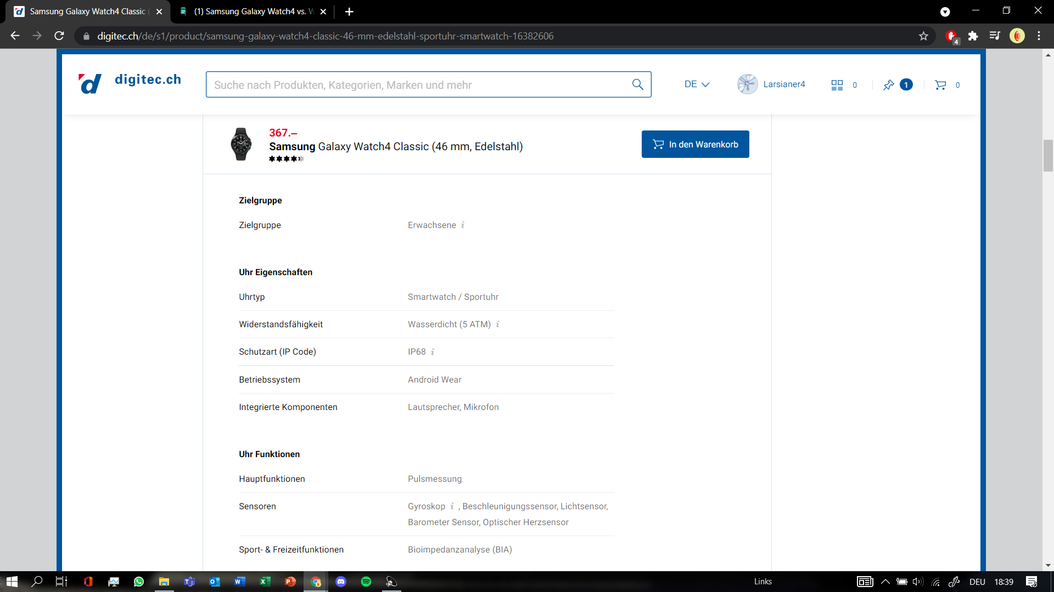The width and height of the screenshot is (1054, 592).
Task: Open the tab search dropdown
Action: (945, 12)
